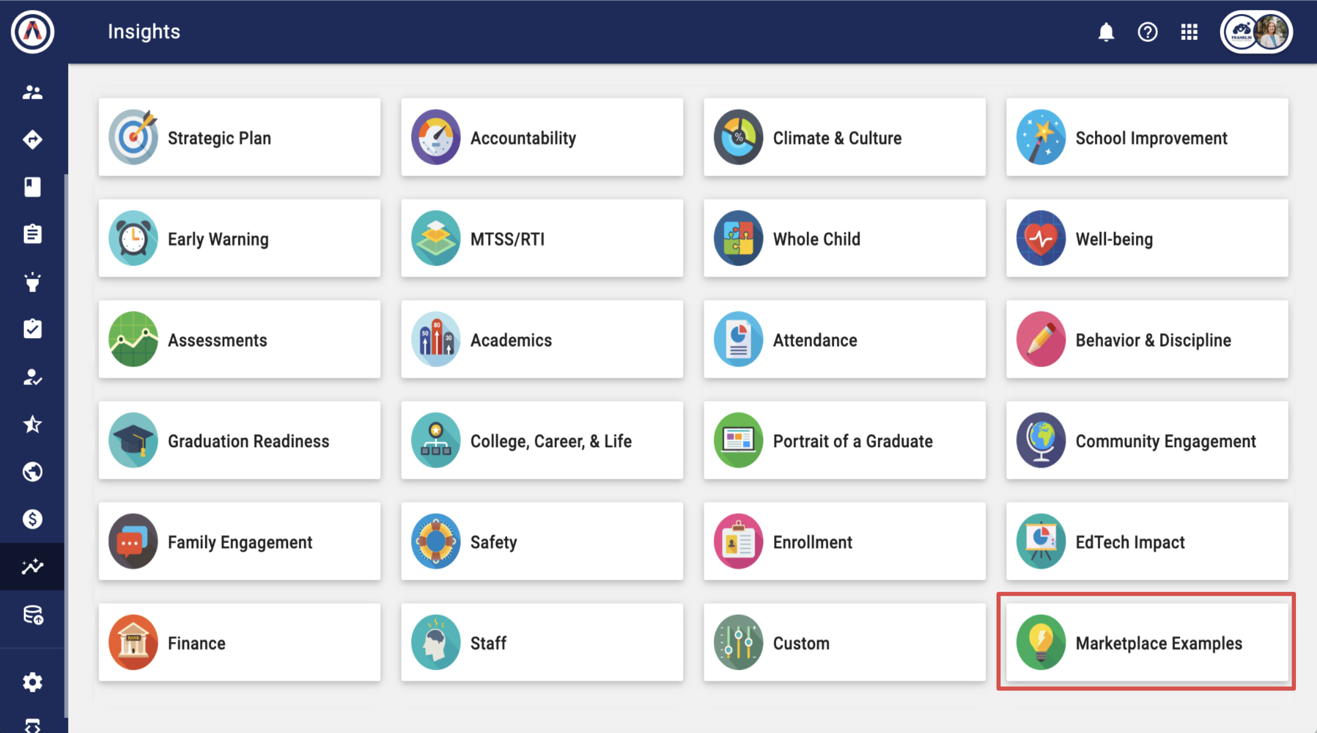Image resolution: width=1317 pixels, height=733 pixels.
Task: Click the Abre logo in top left
Action: click(x=33, y=32)
